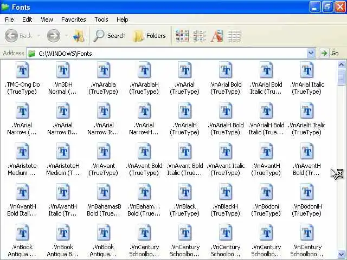Open the View menu
This screenshot has height=260, width=347.
(x=47, y=19)
